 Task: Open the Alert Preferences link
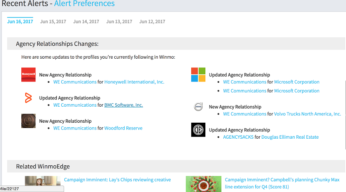pyautogui.click(x=84, y=3)
